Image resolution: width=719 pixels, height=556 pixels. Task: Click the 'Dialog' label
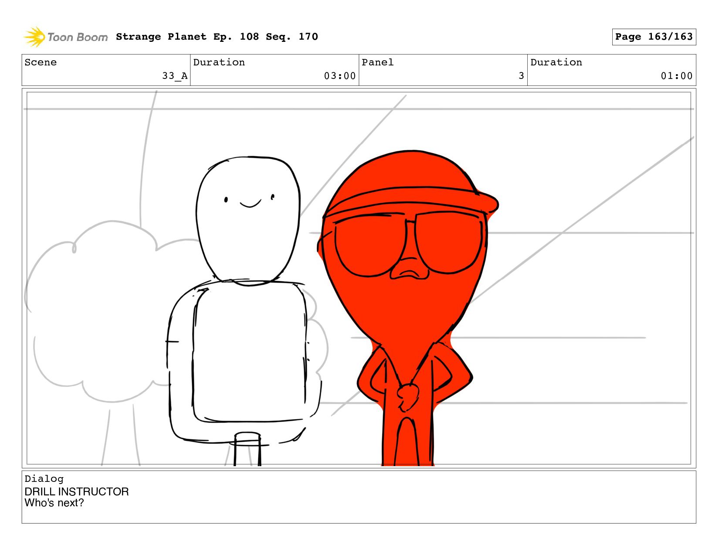[x=44, y=479]
